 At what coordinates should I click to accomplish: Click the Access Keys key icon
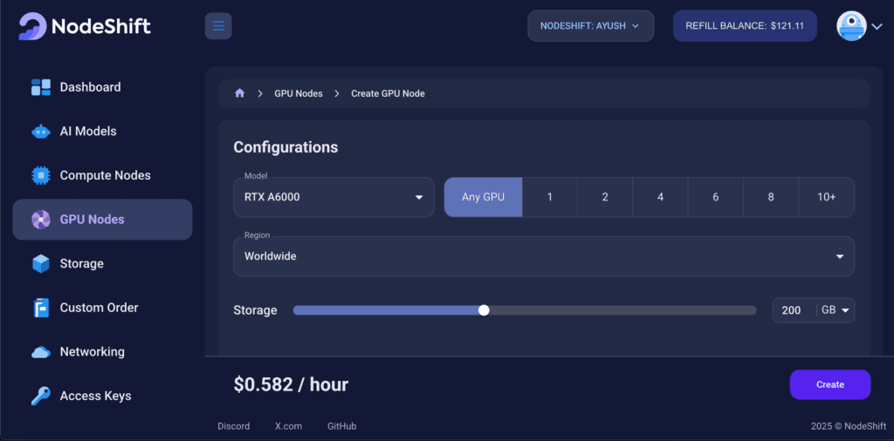41,396
